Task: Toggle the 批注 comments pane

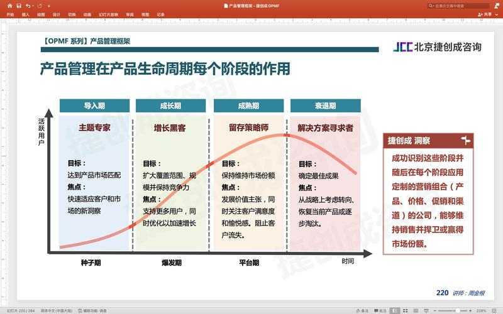Action: coord(380,310)
